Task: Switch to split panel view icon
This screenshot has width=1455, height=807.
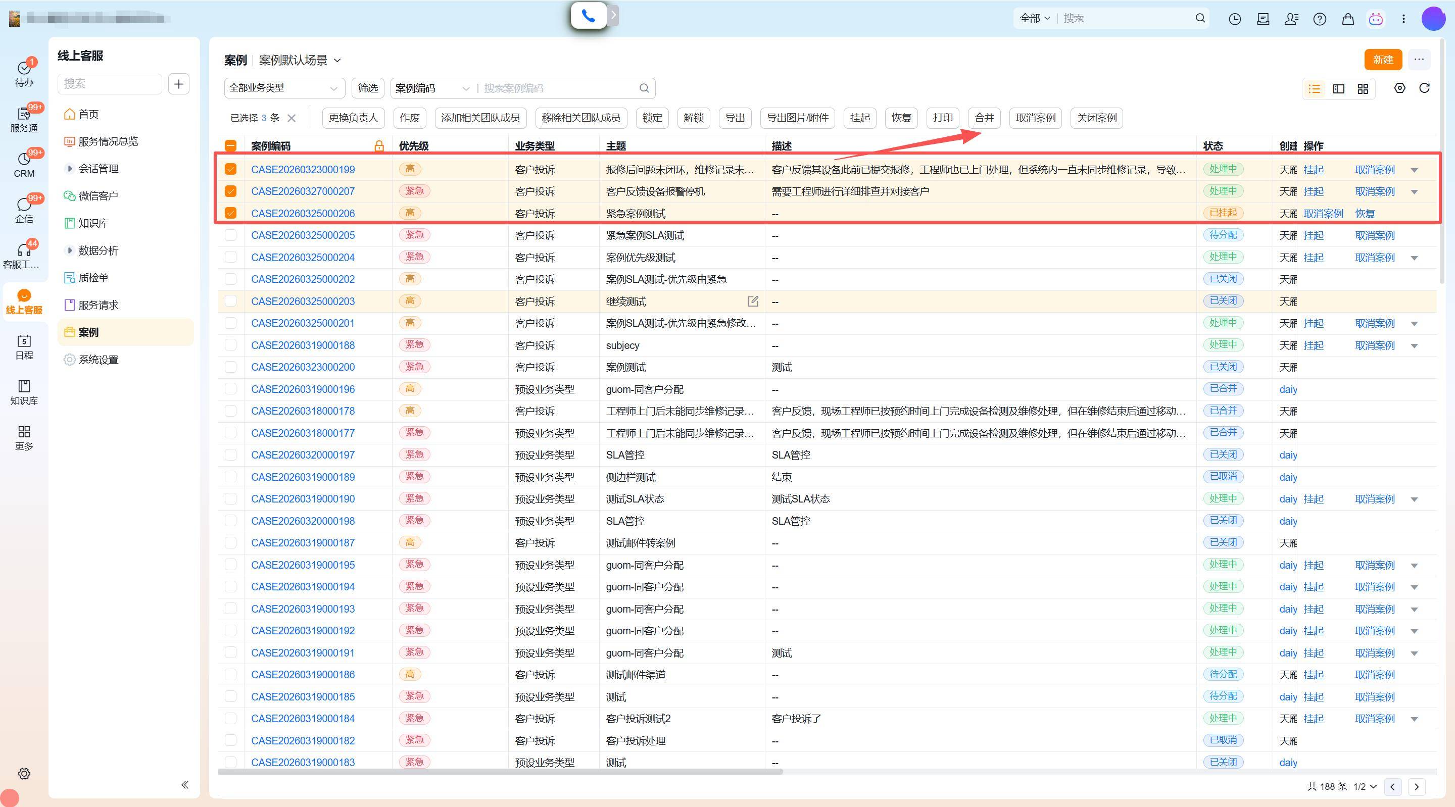Action: pyautogui.click(x=1338, y=89)
